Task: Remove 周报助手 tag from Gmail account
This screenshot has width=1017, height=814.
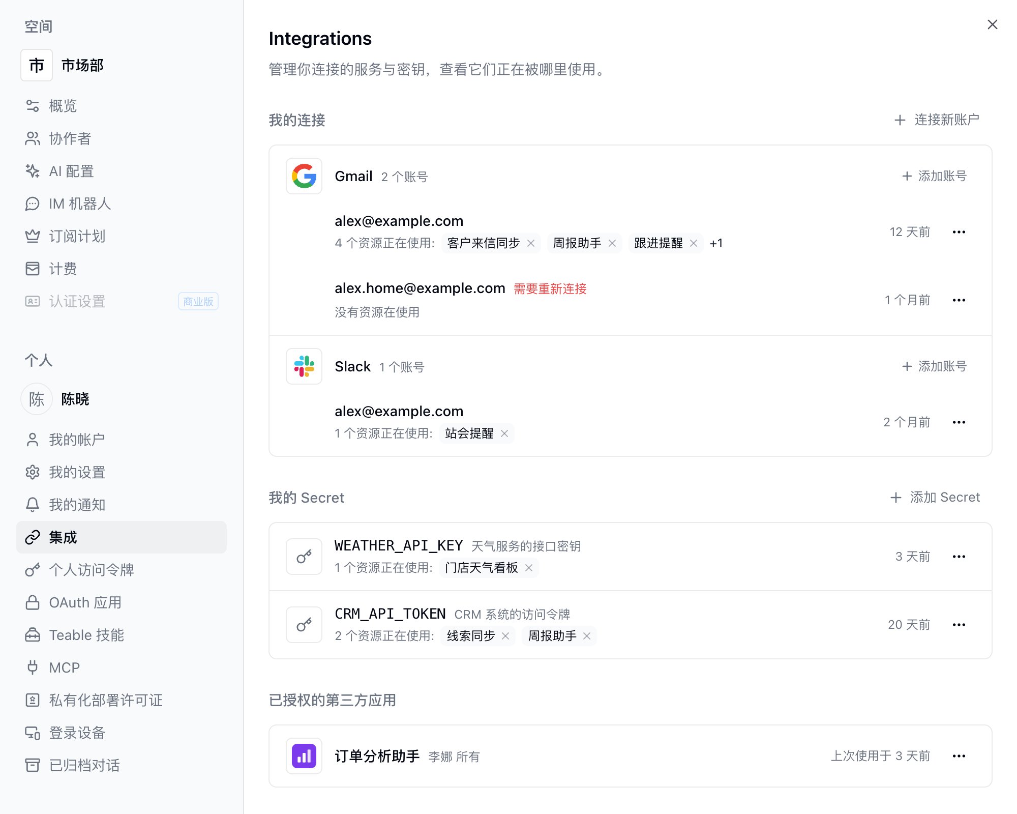Action: [x=612, y=243]
